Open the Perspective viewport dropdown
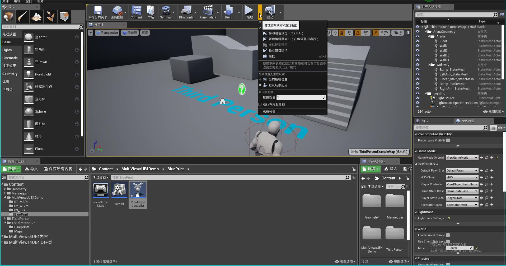 coord(107,33)
